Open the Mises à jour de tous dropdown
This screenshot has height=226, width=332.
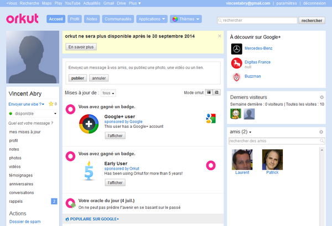pos(108,93)
